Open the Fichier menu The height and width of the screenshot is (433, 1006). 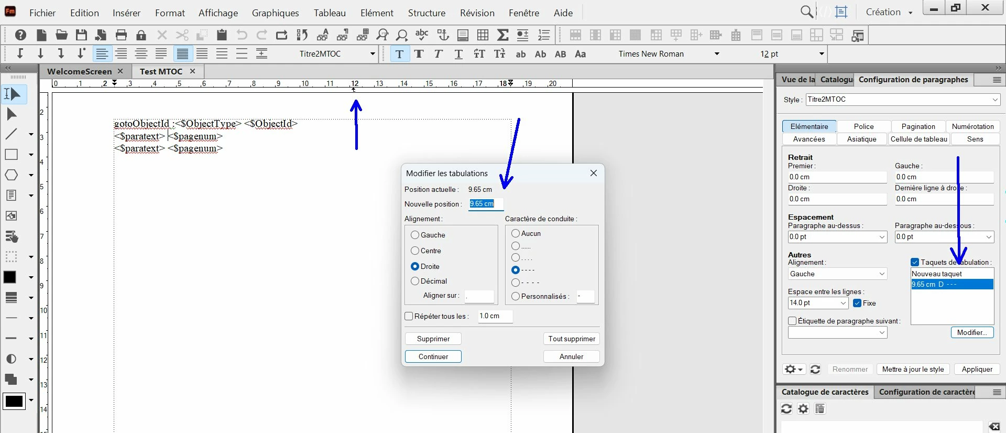[42, 13]
